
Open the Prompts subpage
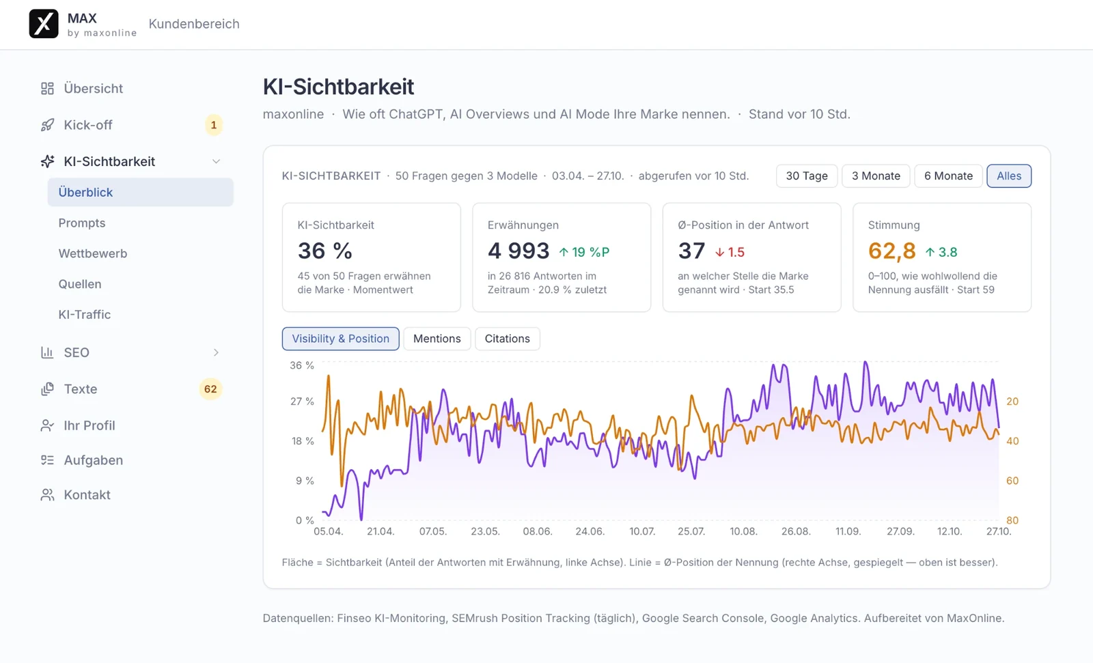click(82, 223)
